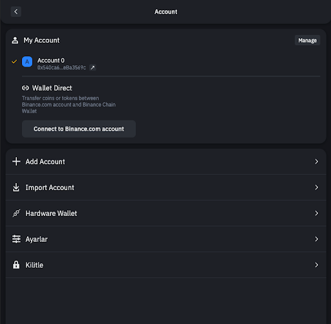
Task: Expand Hardware Wallet chevron
Action: [x=316, y=213]
